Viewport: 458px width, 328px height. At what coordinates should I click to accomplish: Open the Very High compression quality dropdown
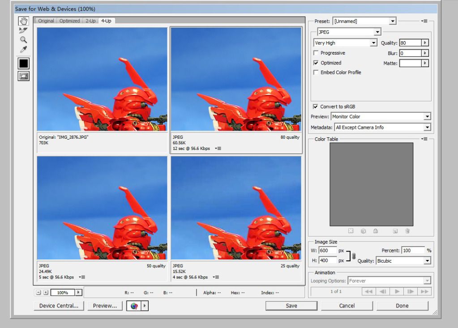point(345,43)
